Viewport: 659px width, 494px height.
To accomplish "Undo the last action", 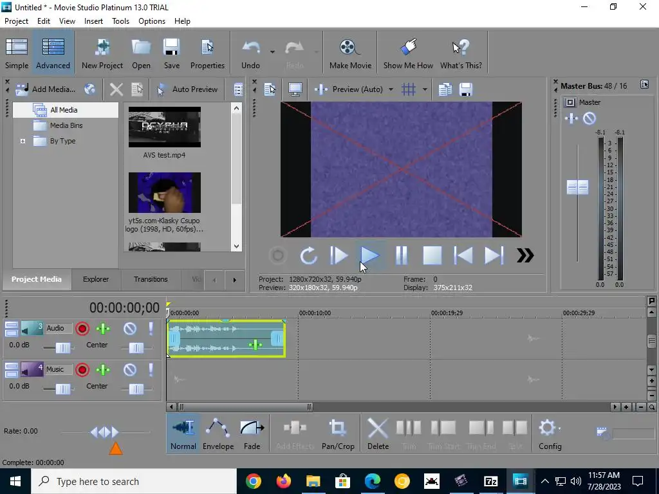I will click(250, 53).
